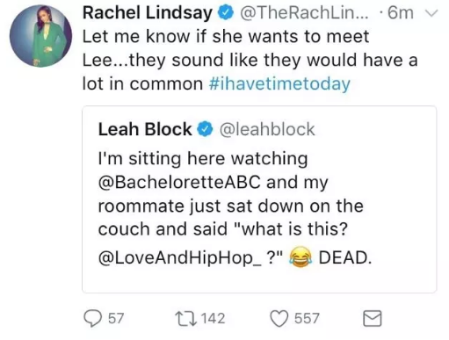The height and width of the screenshot is (340, 449).
Task: Open the Leah Block name link
Action: pos(145,129)
